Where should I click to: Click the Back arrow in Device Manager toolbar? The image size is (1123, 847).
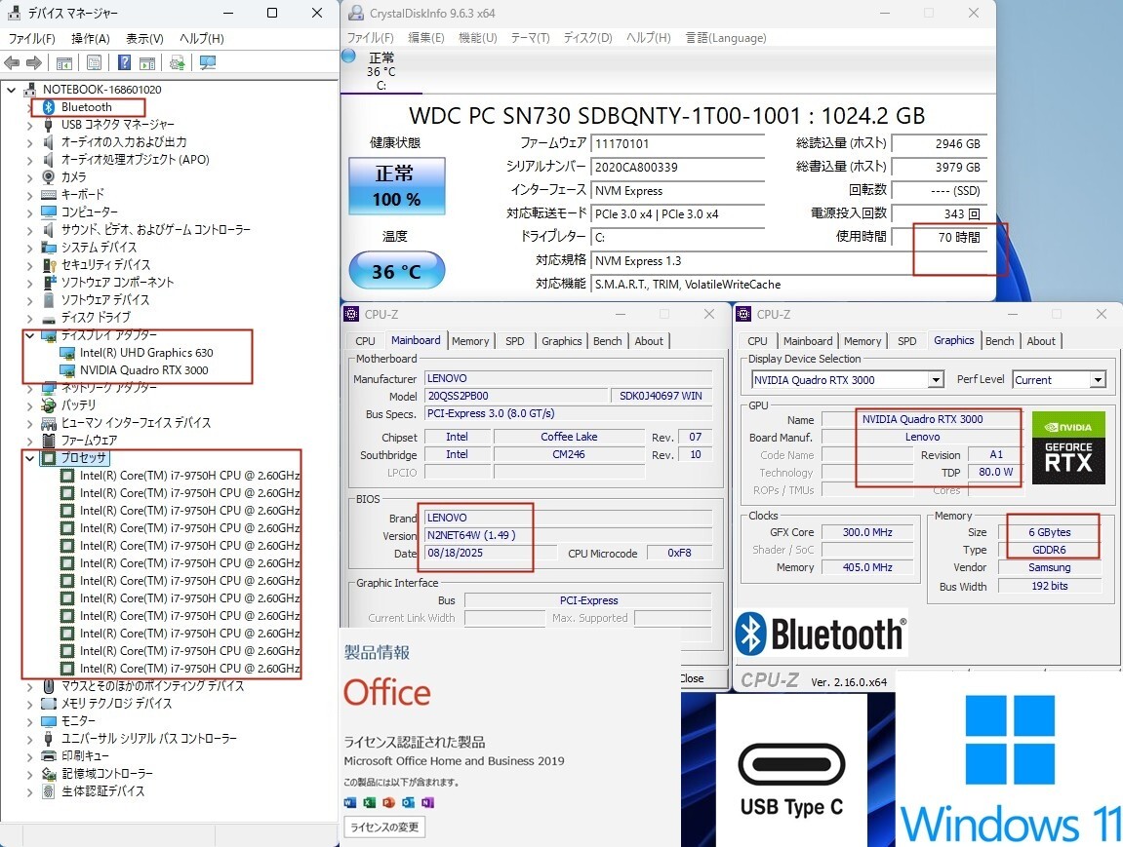click(x=12, y=63)
